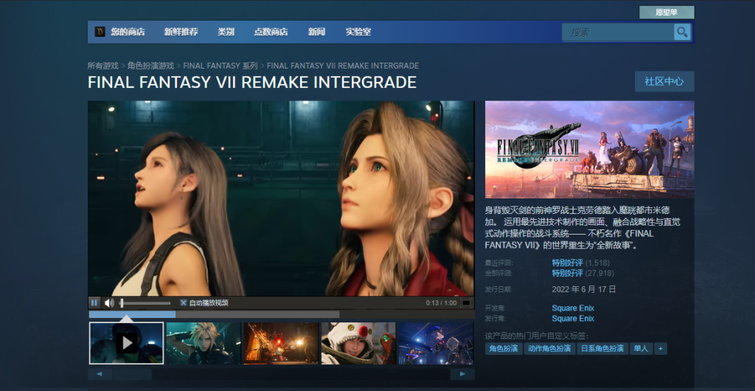755x391 pixels.
Task: Click the FINAL FANTASY 系列 breadcrumb
Action: [220, 66]
